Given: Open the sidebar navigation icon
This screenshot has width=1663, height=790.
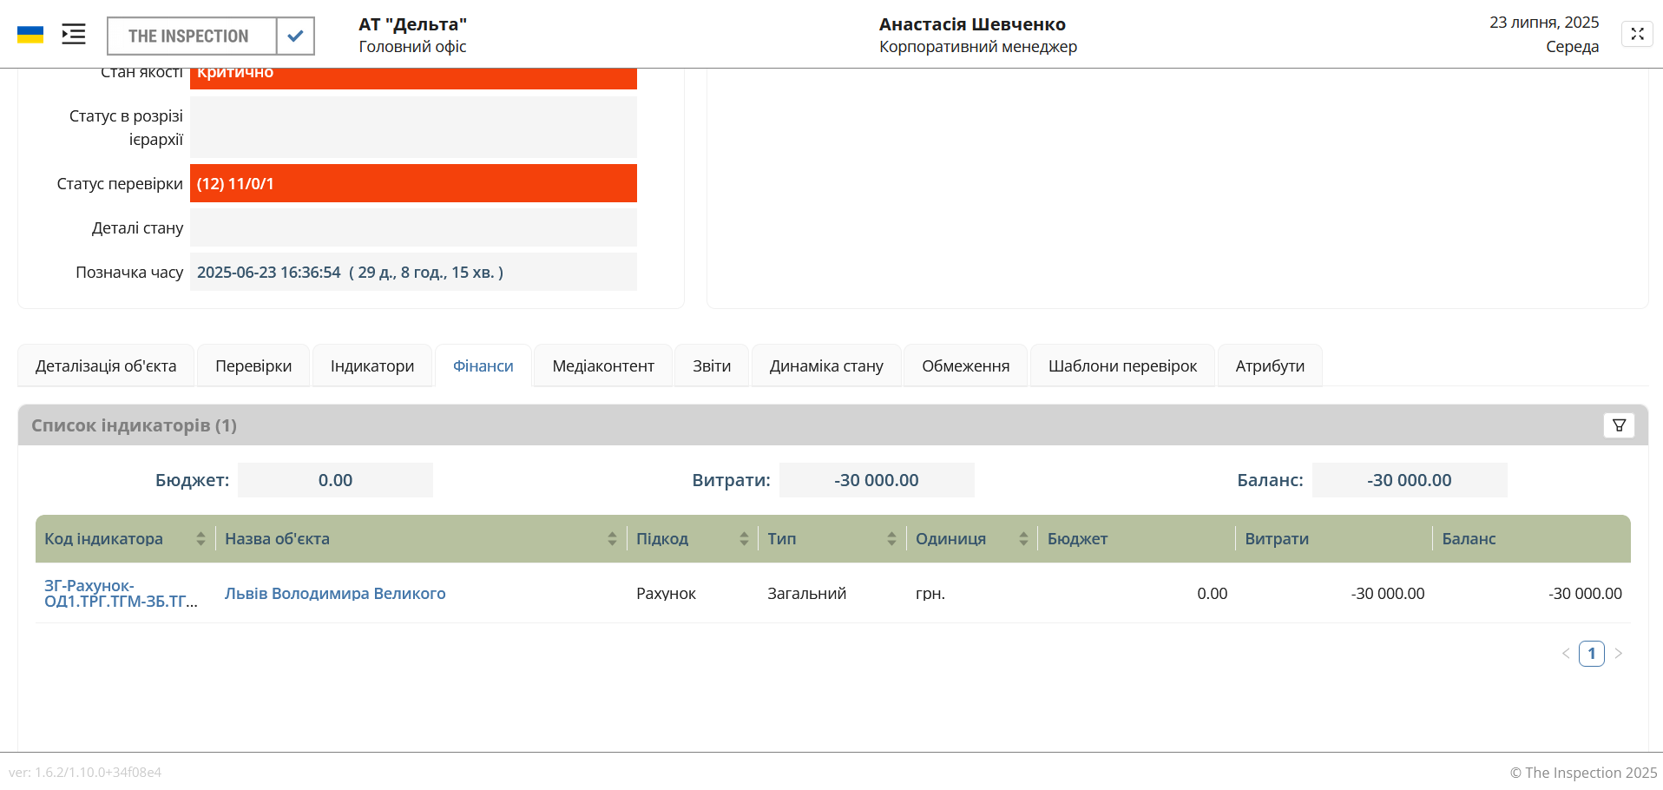Looking at the screenshot, I should [x=74, y=34].
